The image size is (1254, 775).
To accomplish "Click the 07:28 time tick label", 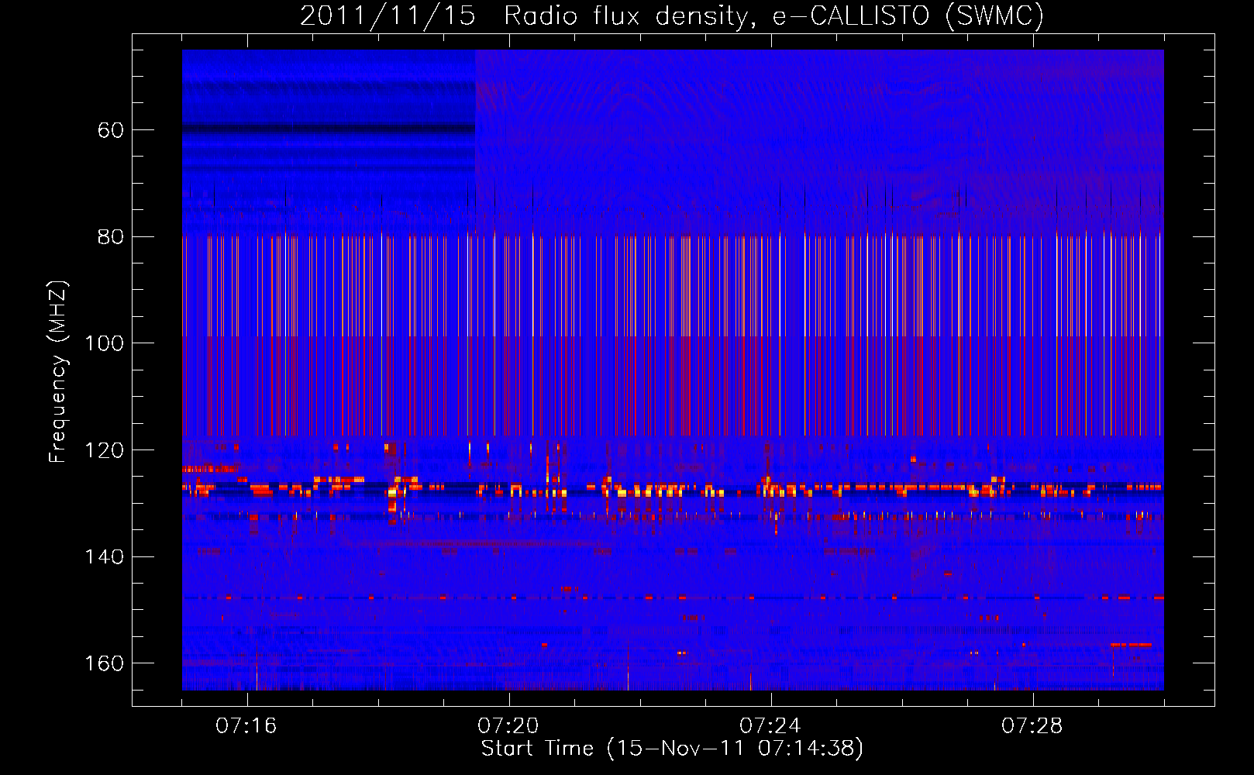I will pos(1032,726).
